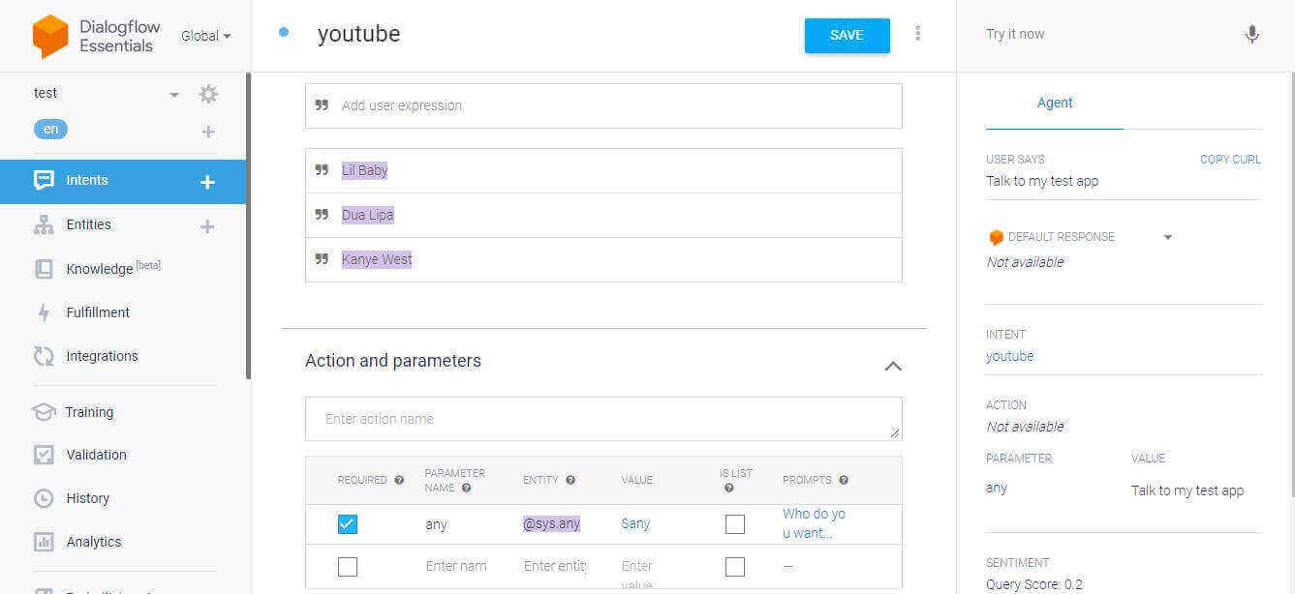Viewport: 1295px width, 594px height.
Task: Click the quote icon beside Lil Baby
Action: point(323,170)
